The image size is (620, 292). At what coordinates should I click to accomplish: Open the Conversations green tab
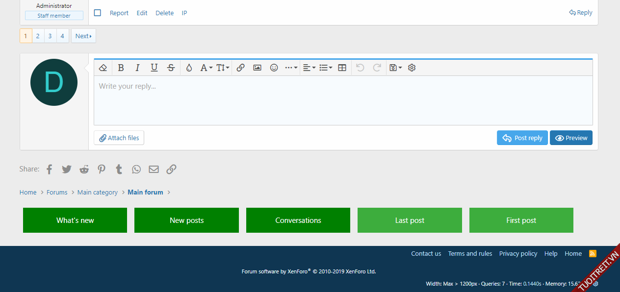pyautogui.click(x=298, y=220)
